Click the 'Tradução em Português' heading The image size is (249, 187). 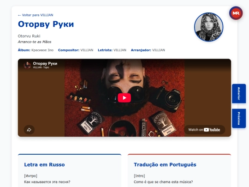click(x=165, y=164)
